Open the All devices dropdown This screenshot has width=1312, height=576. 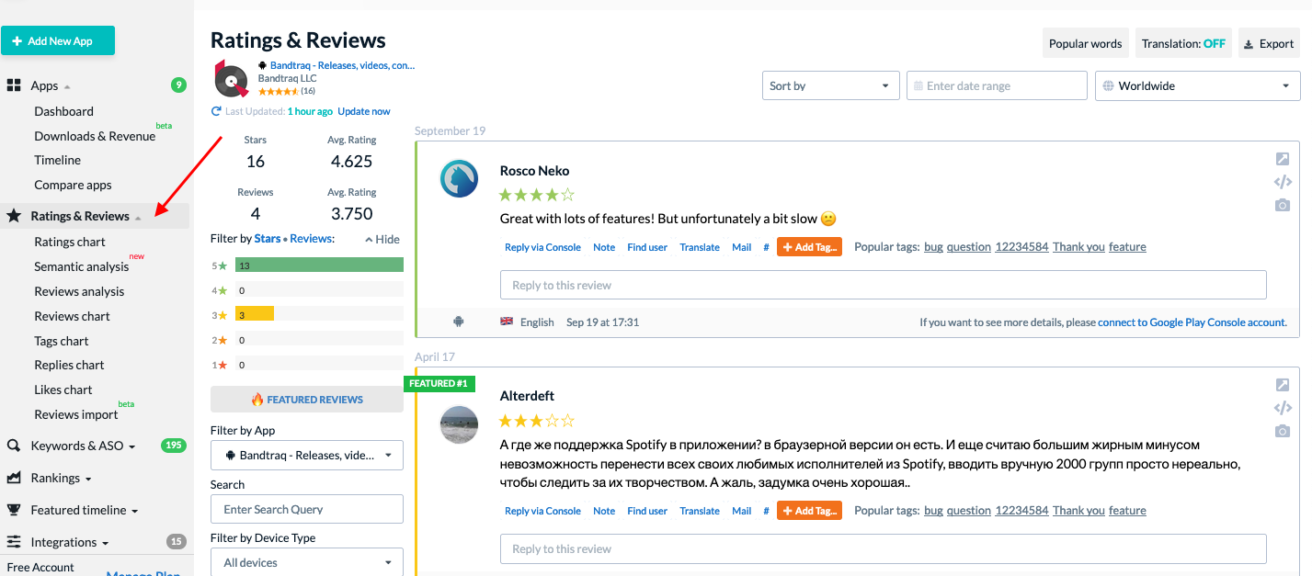tap(307, 562)
